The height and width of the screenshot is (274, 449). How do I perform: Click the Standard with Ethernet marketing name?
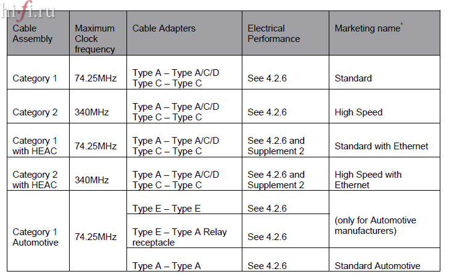381,146
